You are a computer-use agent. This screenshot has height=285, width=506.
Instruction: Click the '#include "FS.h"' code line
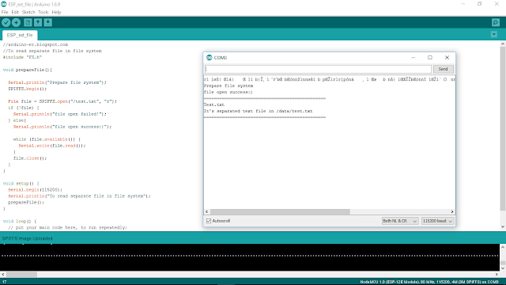tap(22, 57)
